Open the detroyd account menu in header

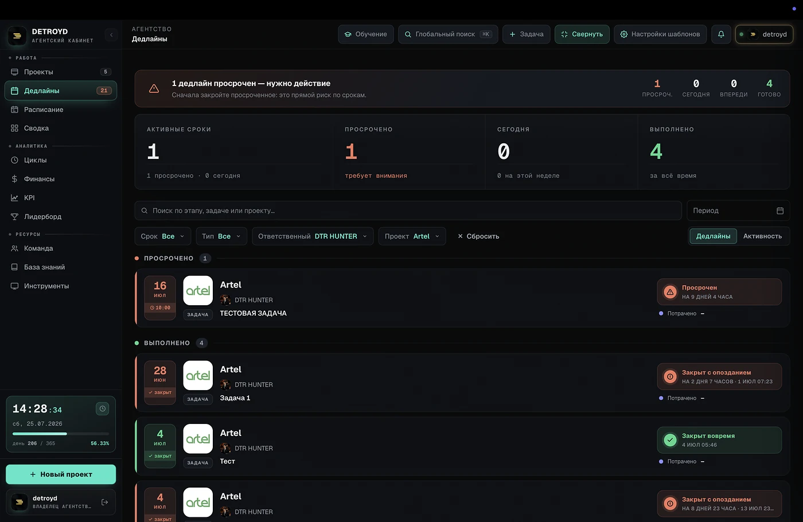[765, 34]
